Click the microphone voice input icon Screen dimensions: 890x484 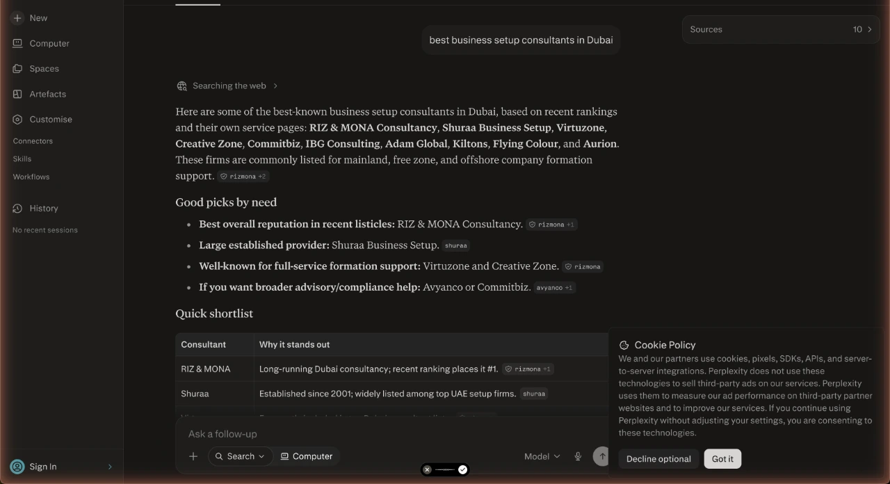578,456
